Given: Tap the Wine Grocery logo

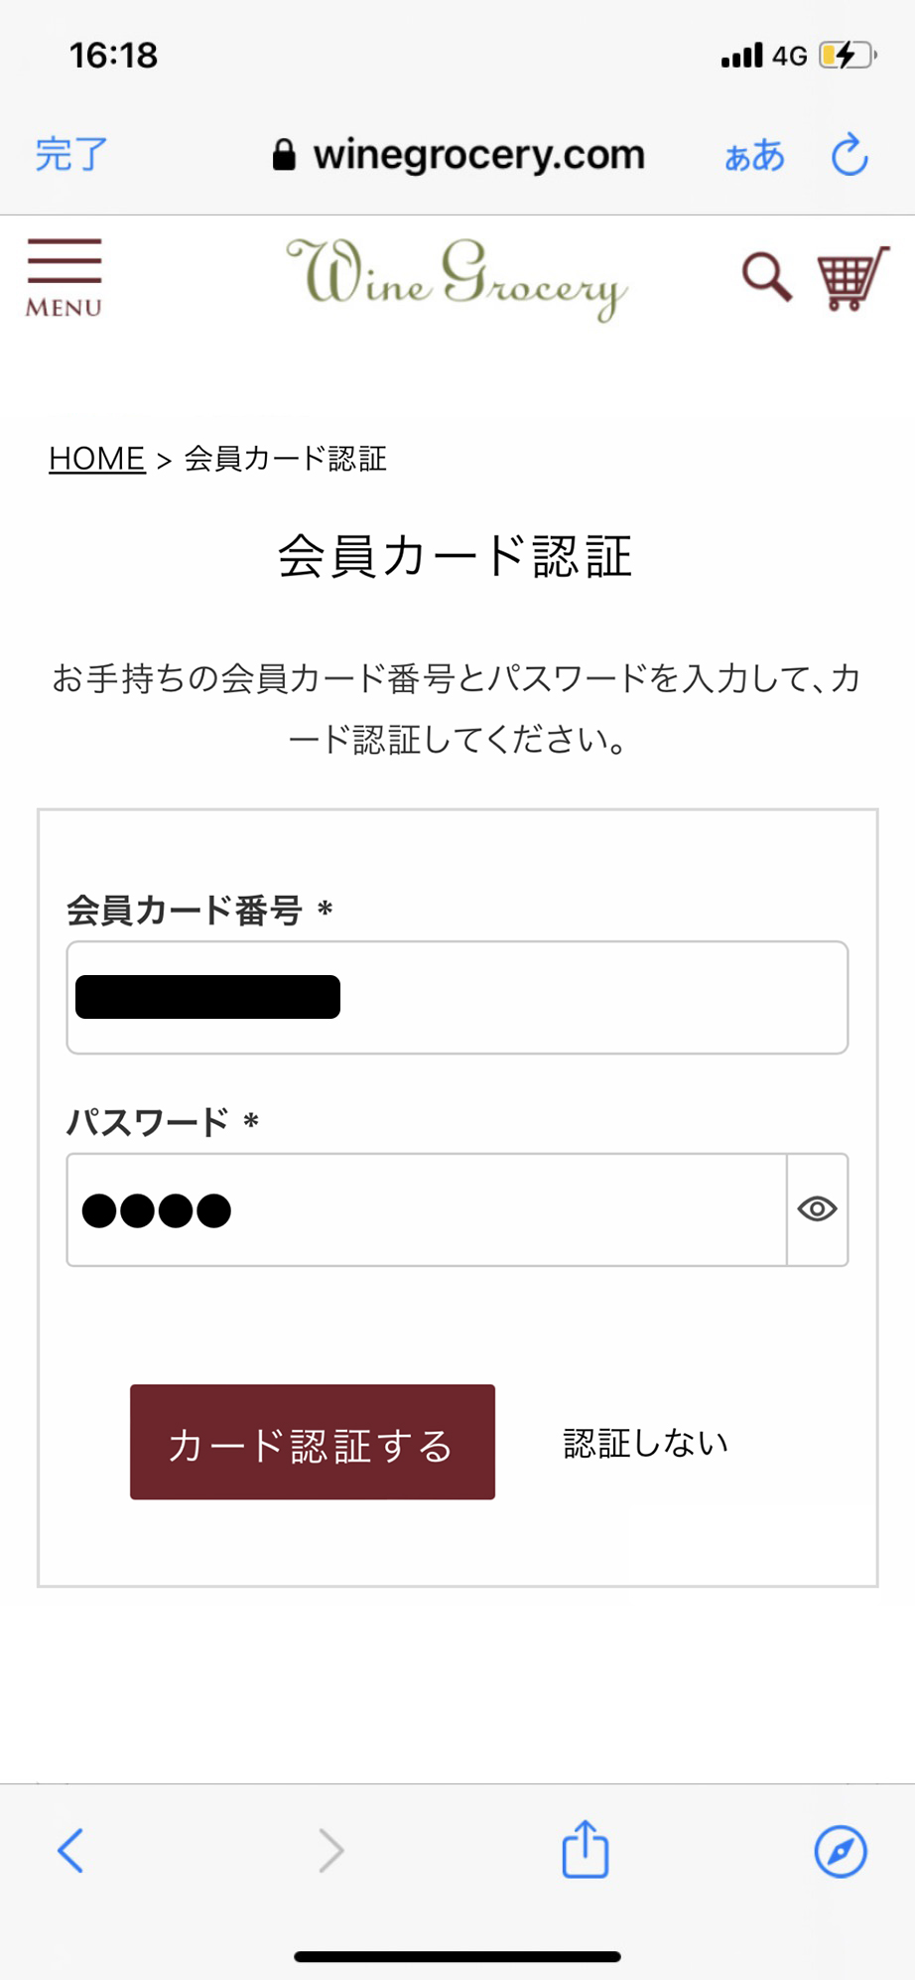Looking at the screenshot, I should (457, 278).
